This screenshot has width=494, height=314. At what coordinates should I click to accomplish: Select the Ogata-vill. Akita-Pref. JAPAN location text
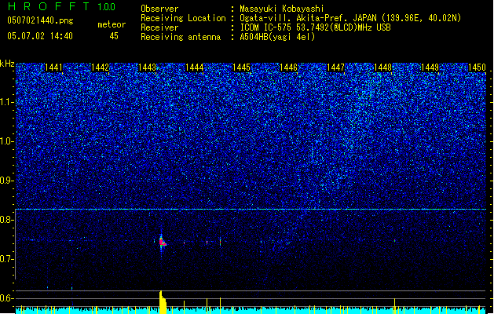click(x=350, y=18)
